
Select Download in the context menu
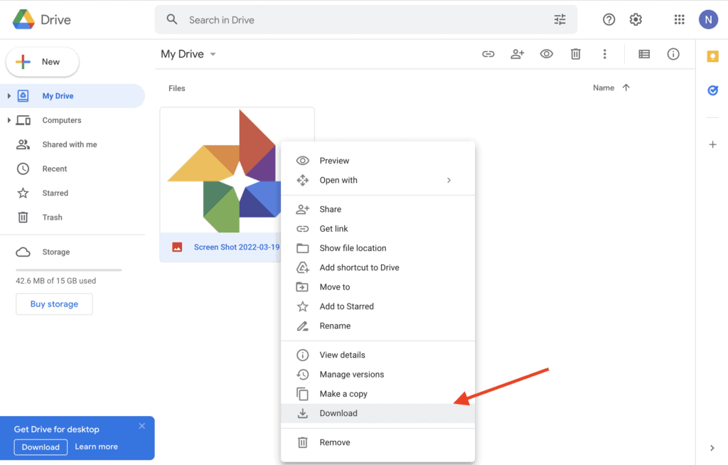[378, 413]
